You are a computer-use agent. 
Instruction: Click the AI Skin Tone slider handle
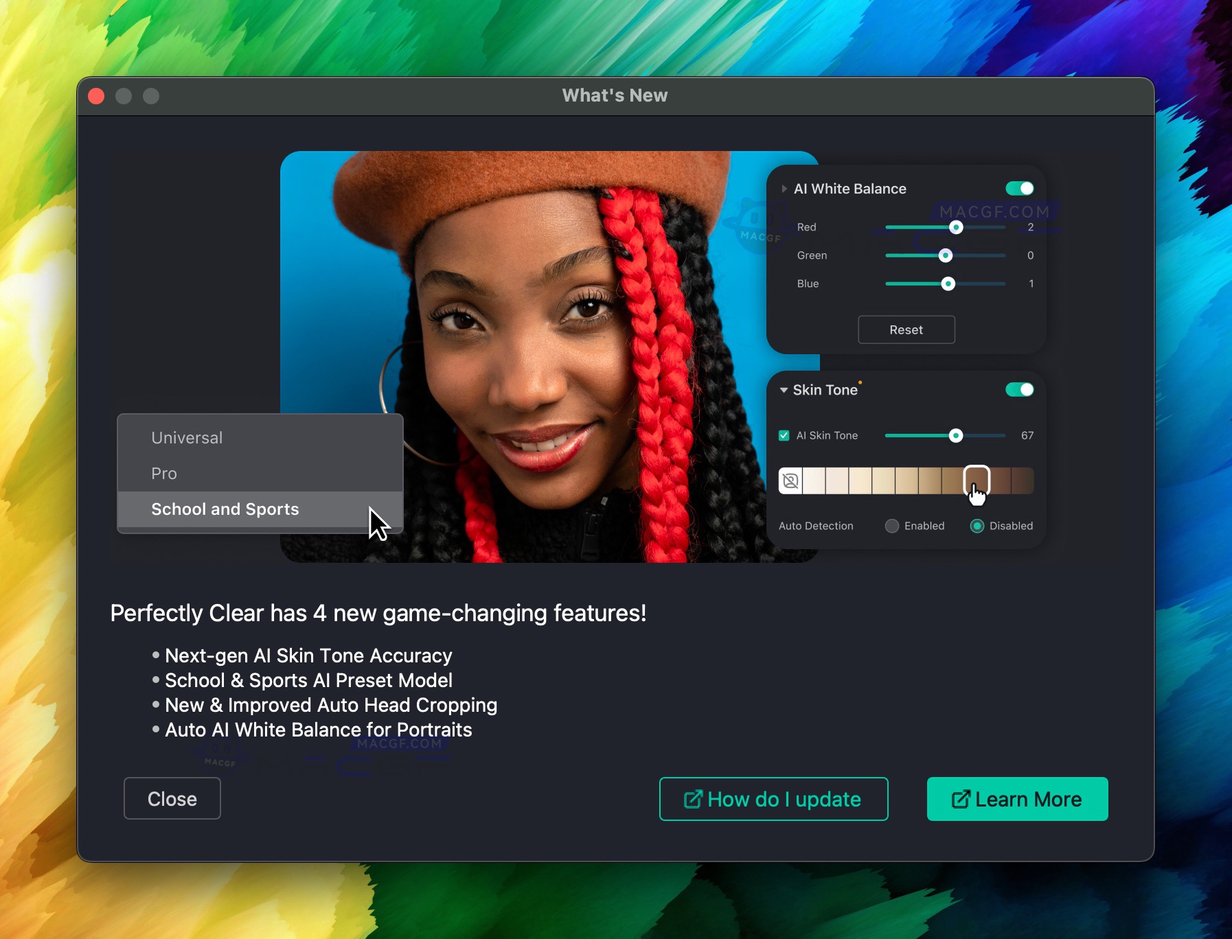tap(956, 436)
